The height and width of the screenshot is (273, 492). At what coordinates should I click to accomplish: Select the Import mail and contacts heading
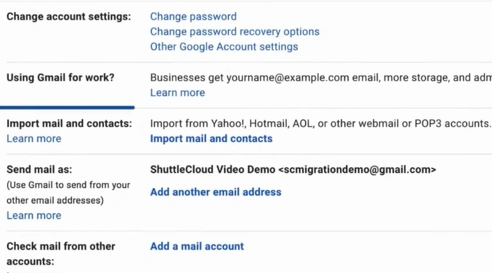[69, 124]
